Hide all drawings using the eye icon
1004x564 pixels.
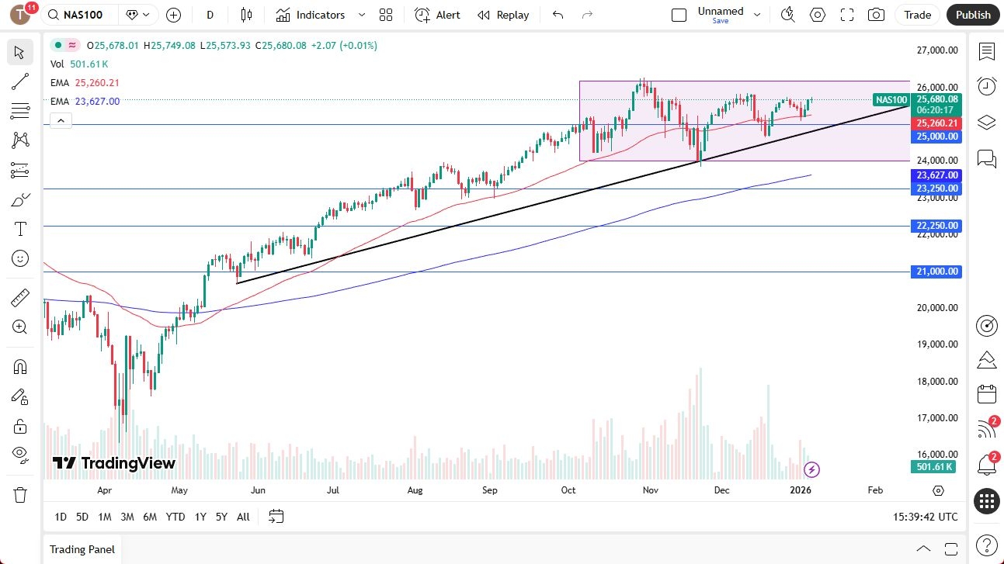(19, 454)
